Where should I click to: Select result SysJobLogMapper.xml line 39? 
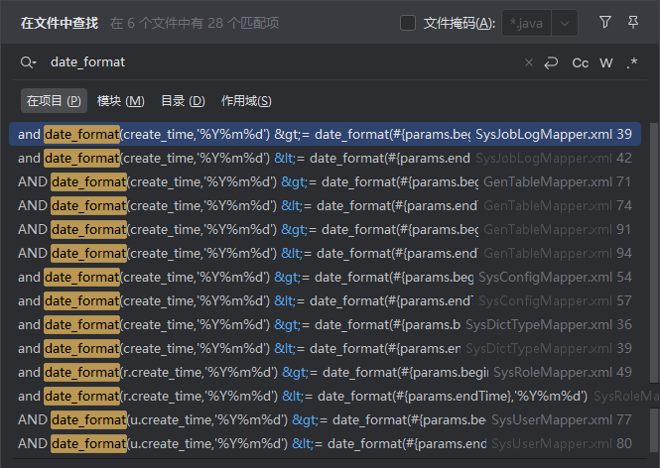325,134
